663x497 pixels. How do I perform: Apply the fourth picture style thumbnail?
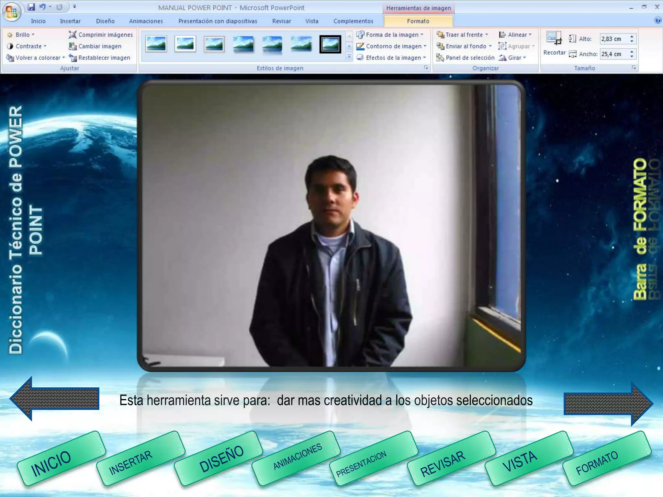point(243,44)
